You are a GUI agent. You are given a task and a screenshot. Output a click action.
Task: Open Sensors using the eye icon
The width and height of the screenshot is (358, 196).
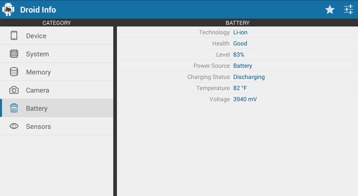(14, 126)
